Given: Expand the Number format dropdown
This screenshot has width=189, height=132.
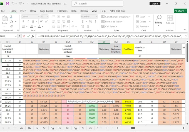Looking at the screenshot, I should [x=96, y=17].
